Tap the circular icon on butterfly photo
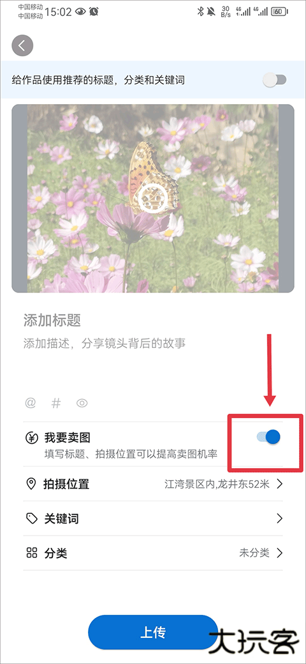This screenshot has height=664, width=306. coord(153,198)
